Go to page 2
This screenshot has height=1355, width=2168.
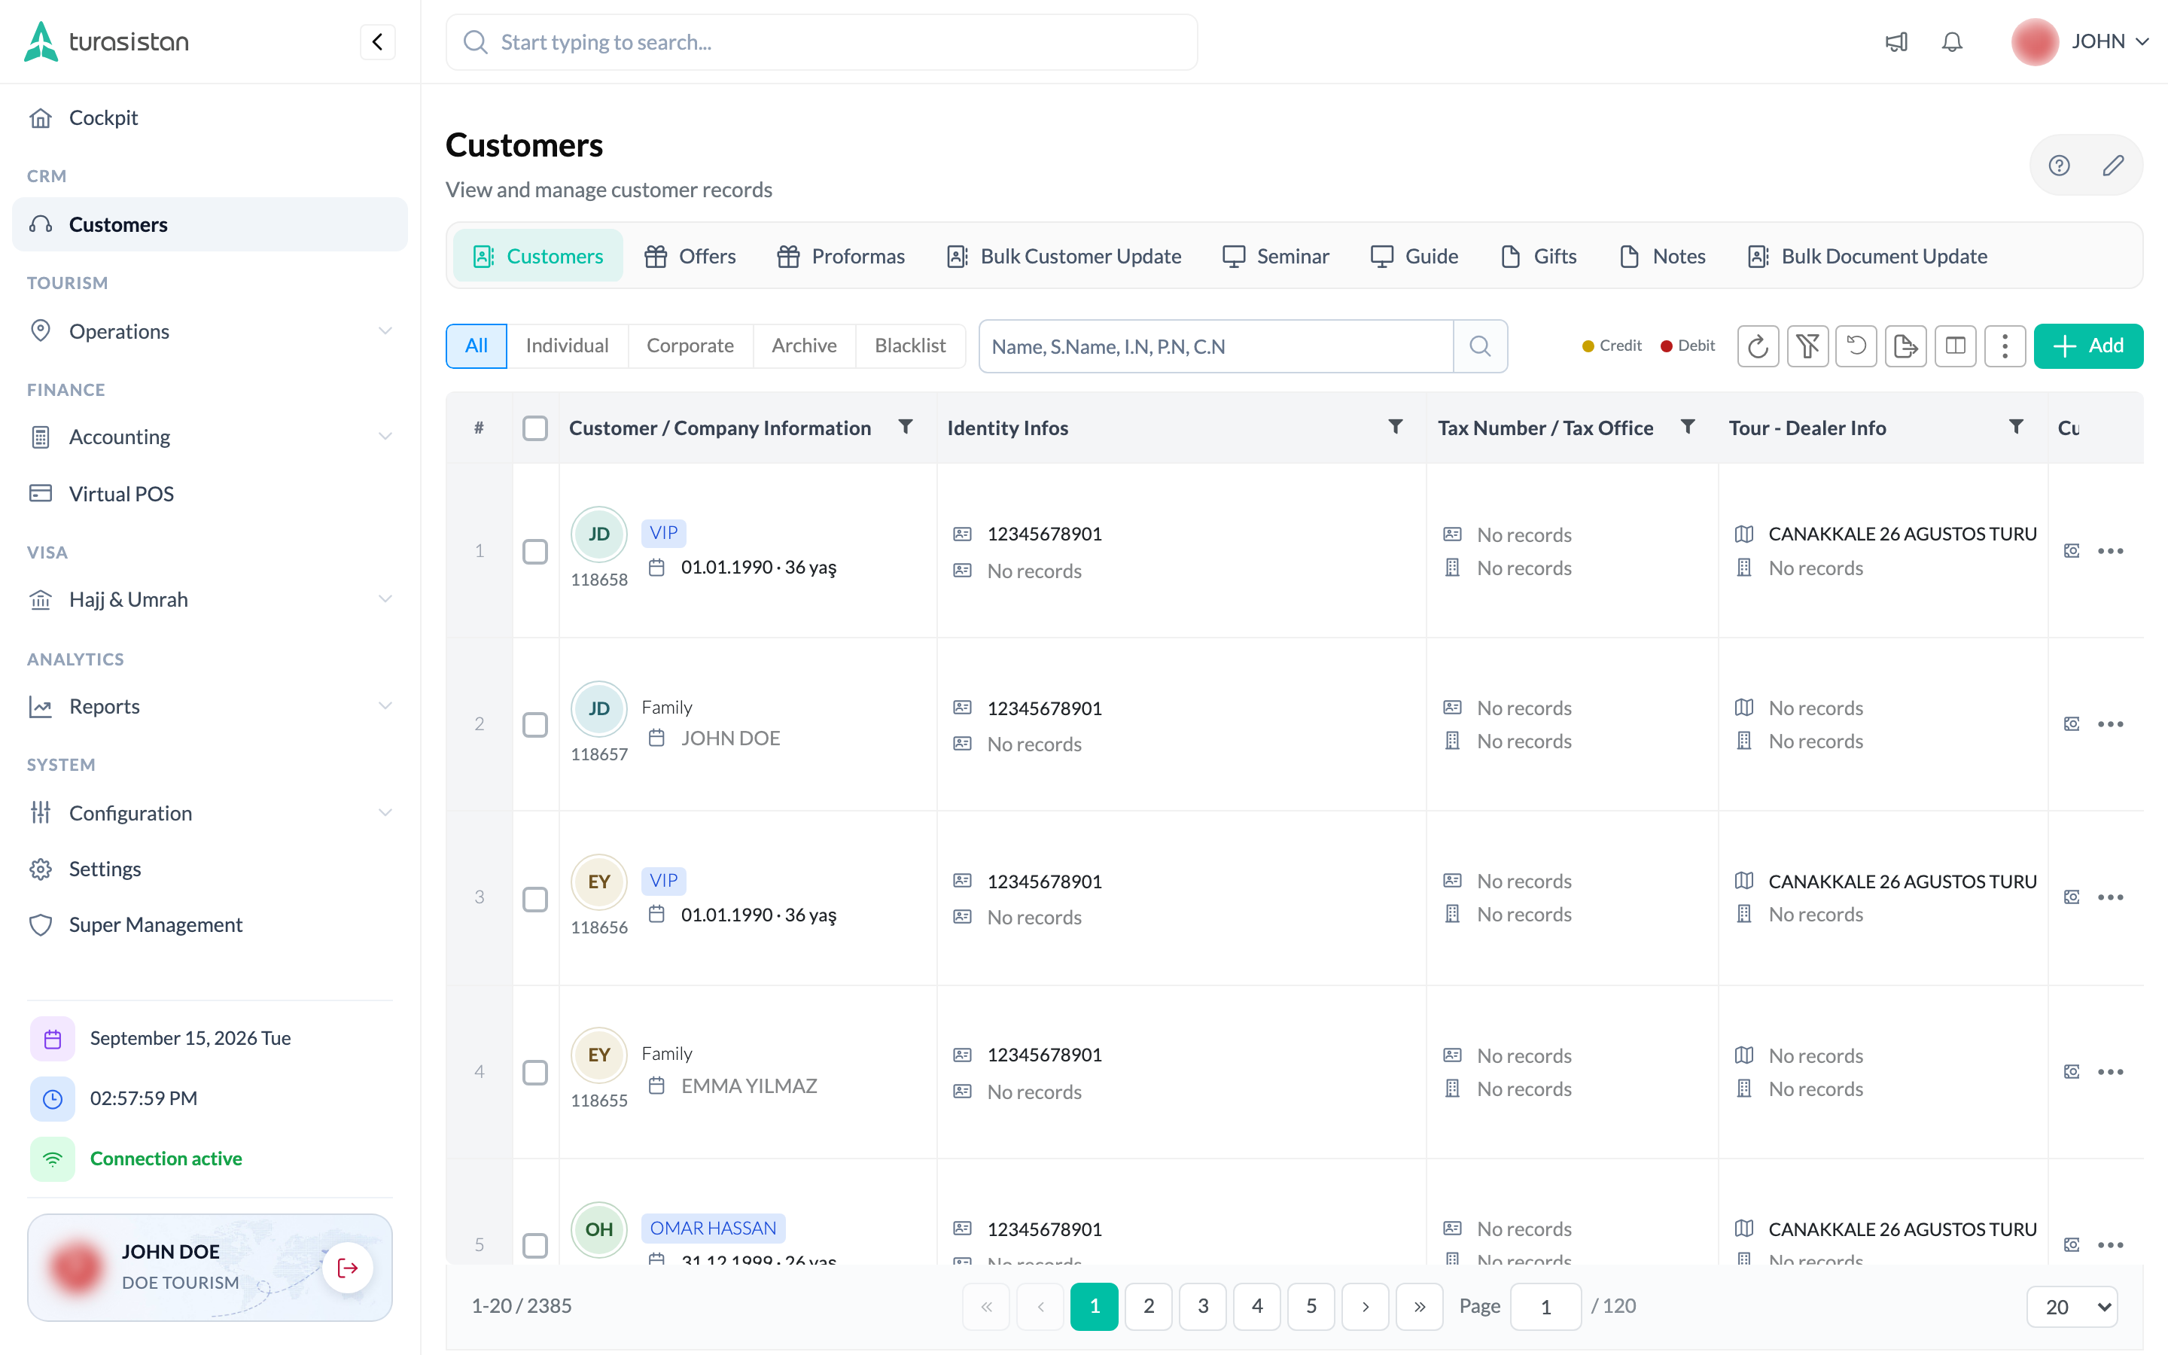click(1149, 1307)
